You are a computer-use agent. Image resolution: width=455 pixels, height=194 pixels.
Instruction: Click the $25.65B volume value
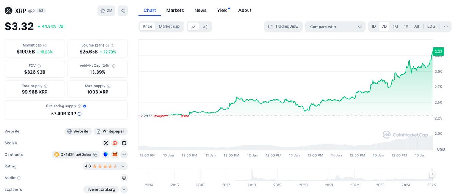pyautogui.click(x=89, y=52)
